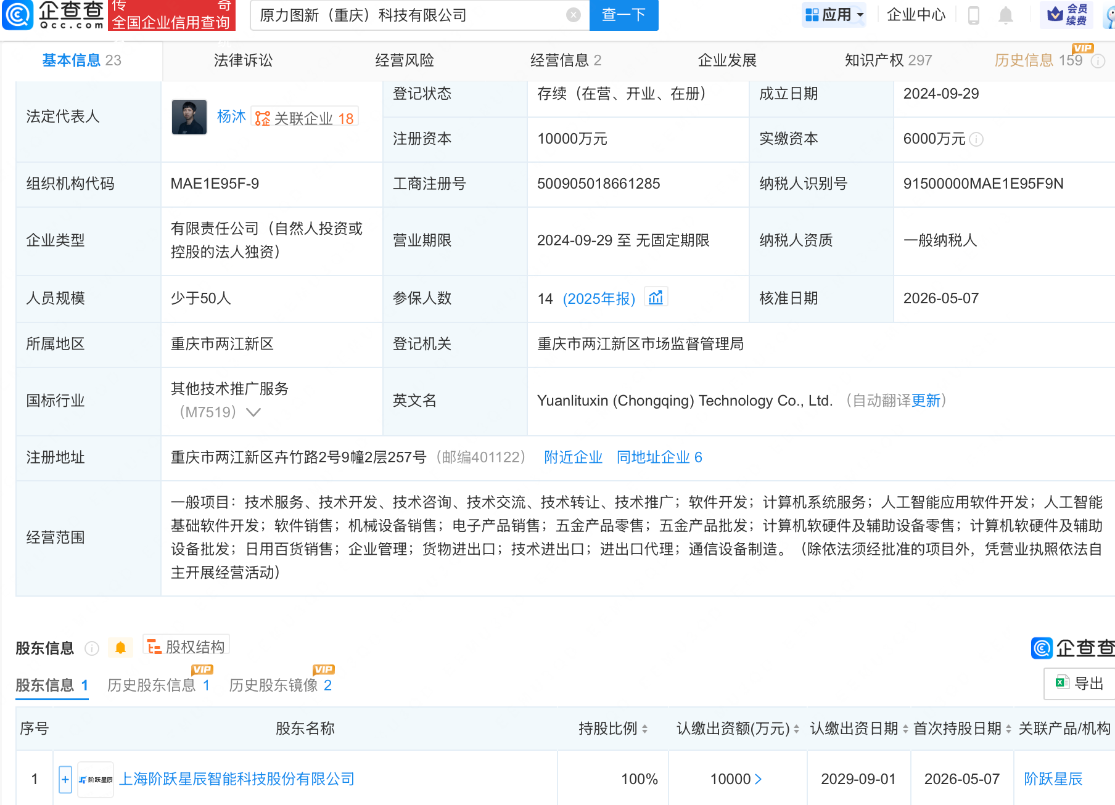Viewport: 1115px width, 805px height.
Task: Open the 阶跃星辰 related product link
Action: click(x=1053, y=779)
